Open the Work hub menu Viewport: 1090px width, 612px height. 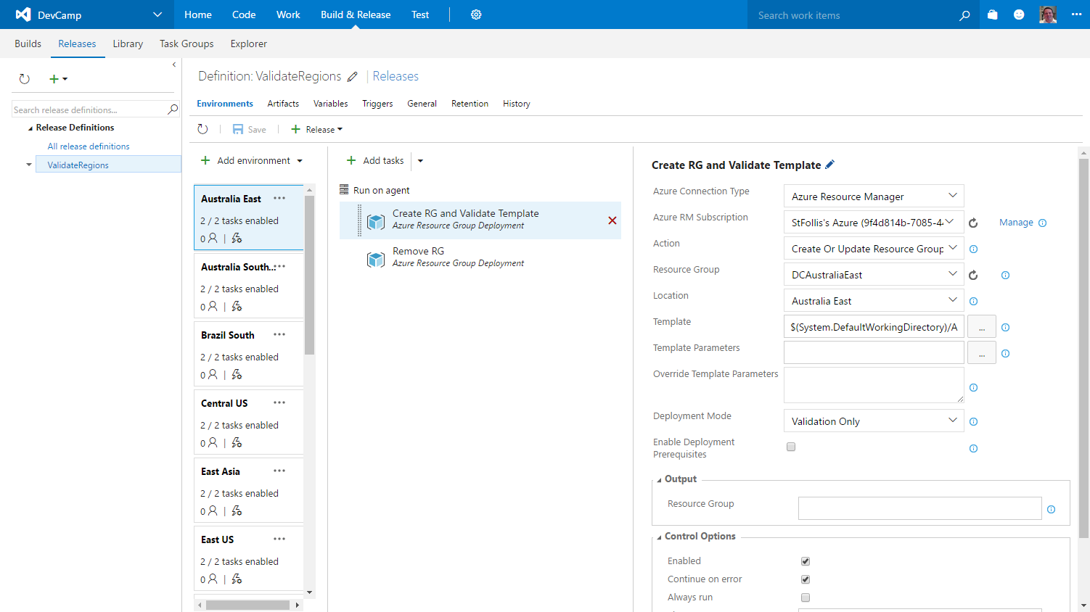pyautogui.click(x=288, y=15)
